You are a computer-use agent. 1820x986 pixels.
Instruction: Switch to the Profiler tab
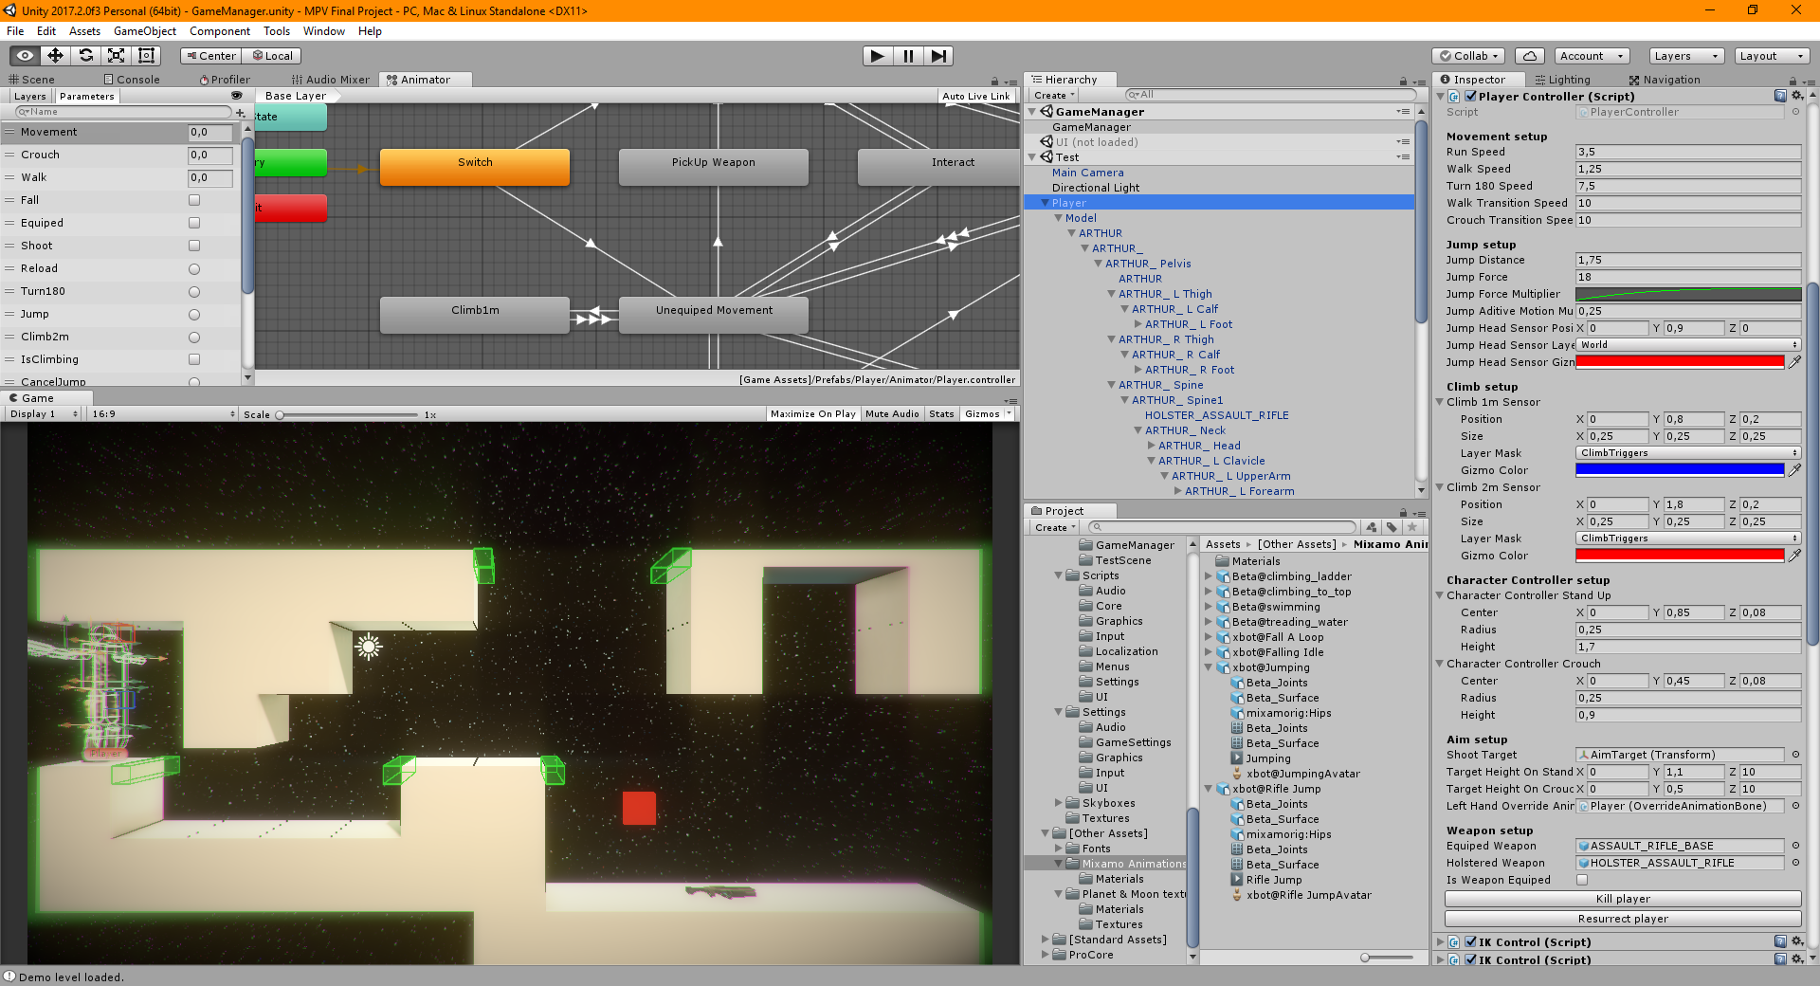(225, 80)
